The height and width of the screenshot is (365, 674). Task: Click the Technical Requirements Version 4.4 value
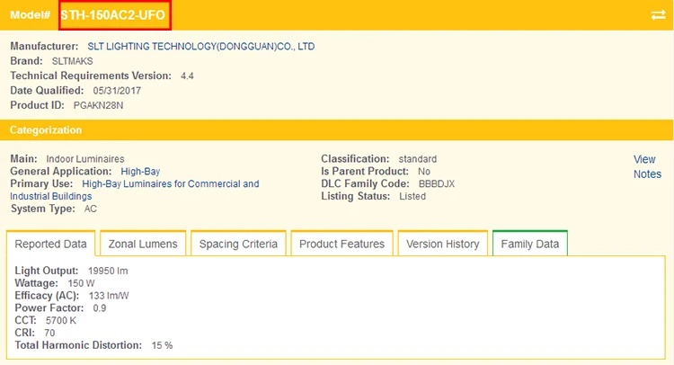tap(187, 76)
